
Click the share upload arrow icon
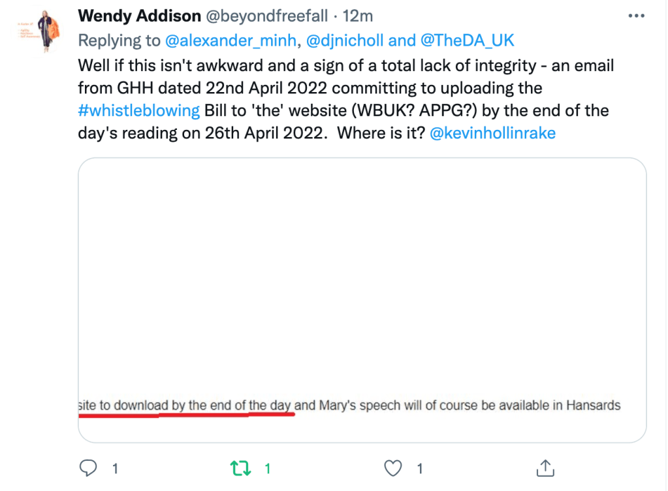pyautogui.click(x=545, y=468)
